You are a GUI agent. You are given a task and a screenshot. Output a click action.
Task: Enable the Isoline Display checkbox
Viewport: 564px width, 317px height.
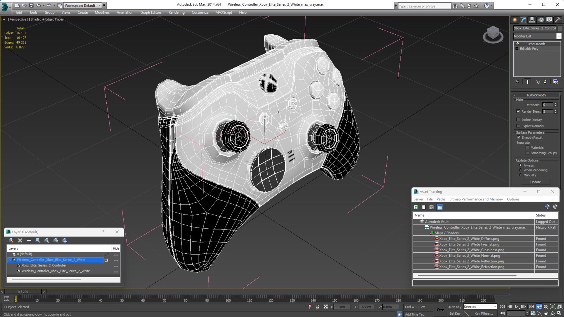[518, 119]
